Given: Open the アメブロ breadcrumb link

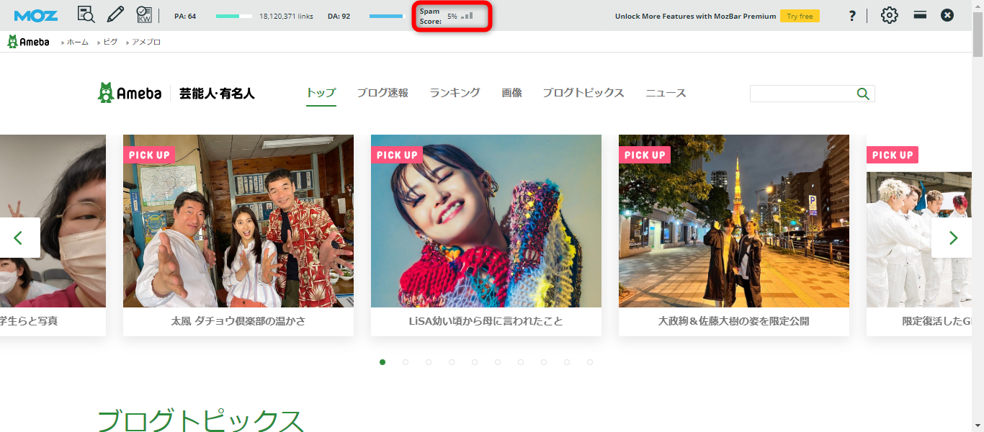Looking at the screenshot, I should pyautogui.click(x=146, y=42).
